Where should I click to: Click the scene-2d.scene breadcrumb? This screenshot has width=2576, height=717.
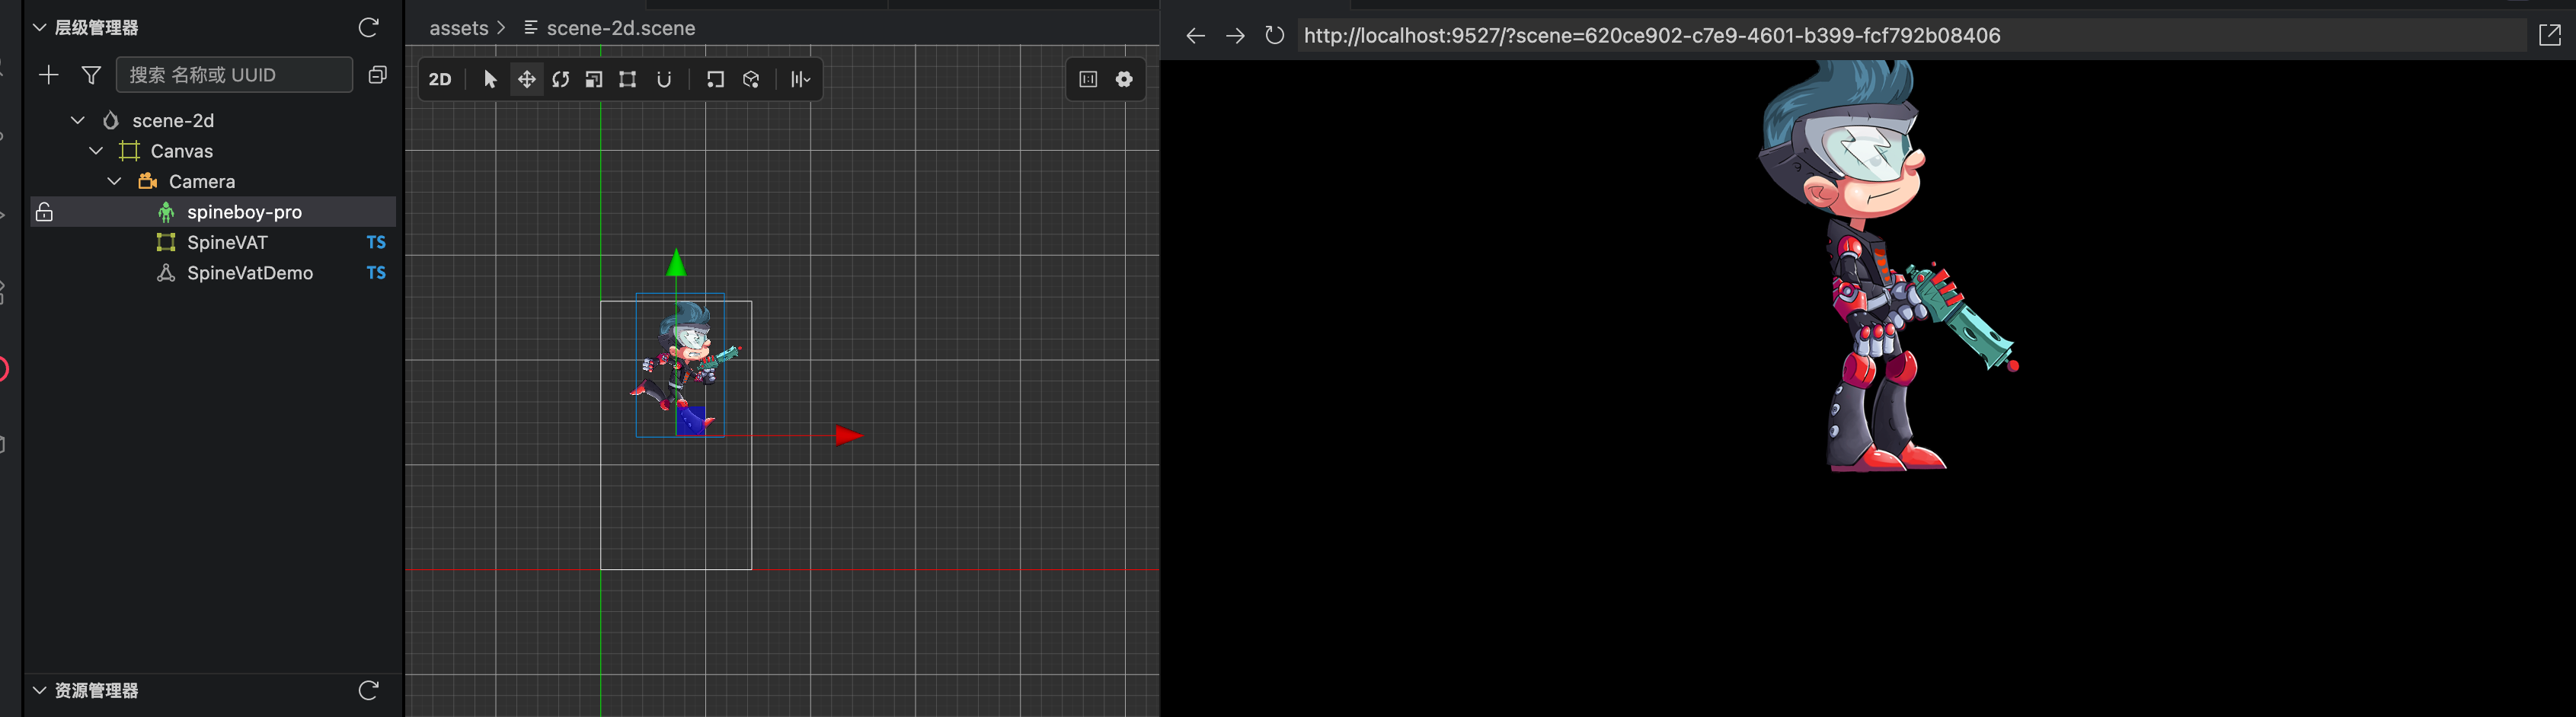coord(621,28)
